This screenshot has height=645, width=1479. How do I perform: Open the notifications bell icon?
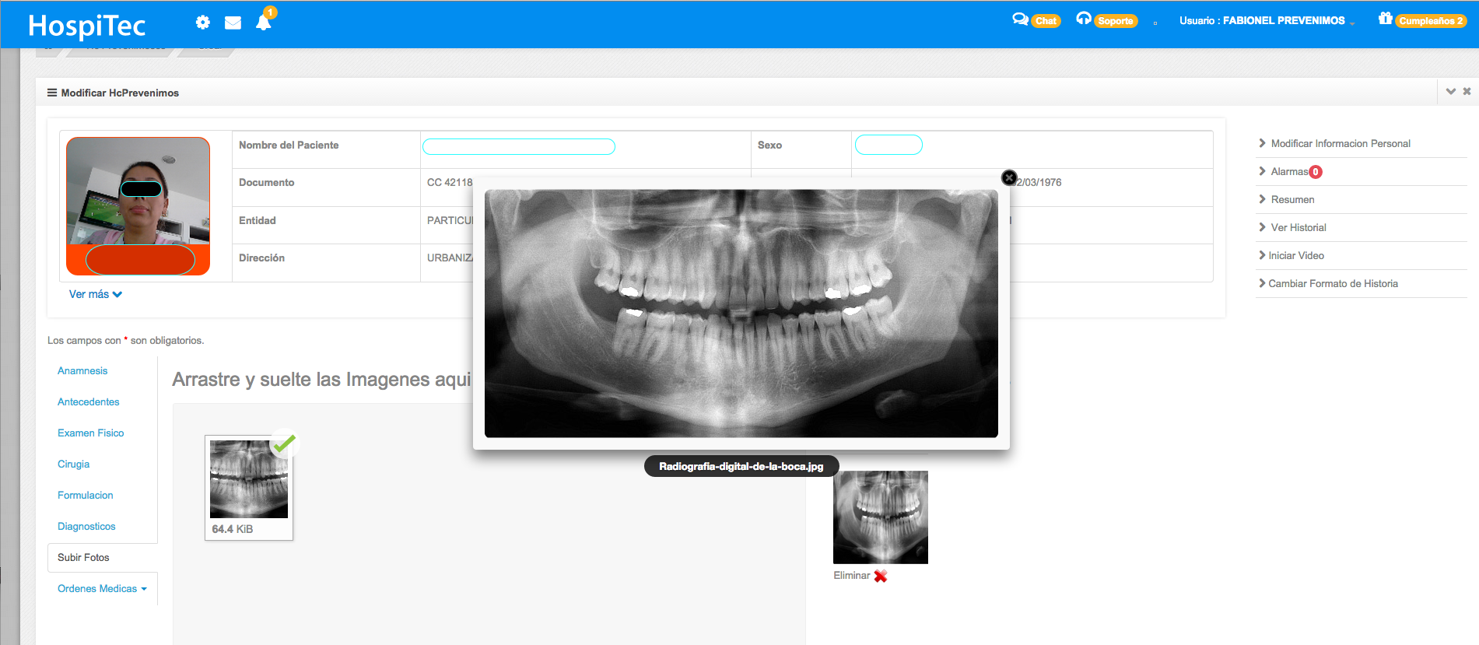[x=264, y=23]
